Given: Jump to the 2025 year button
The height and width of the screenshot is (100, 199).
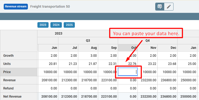Looking at the screenshot, I should [69, 25].
